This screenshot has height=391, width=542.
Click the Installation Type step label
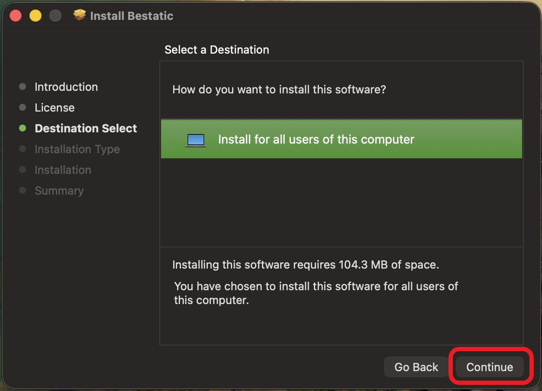[77, 149]
